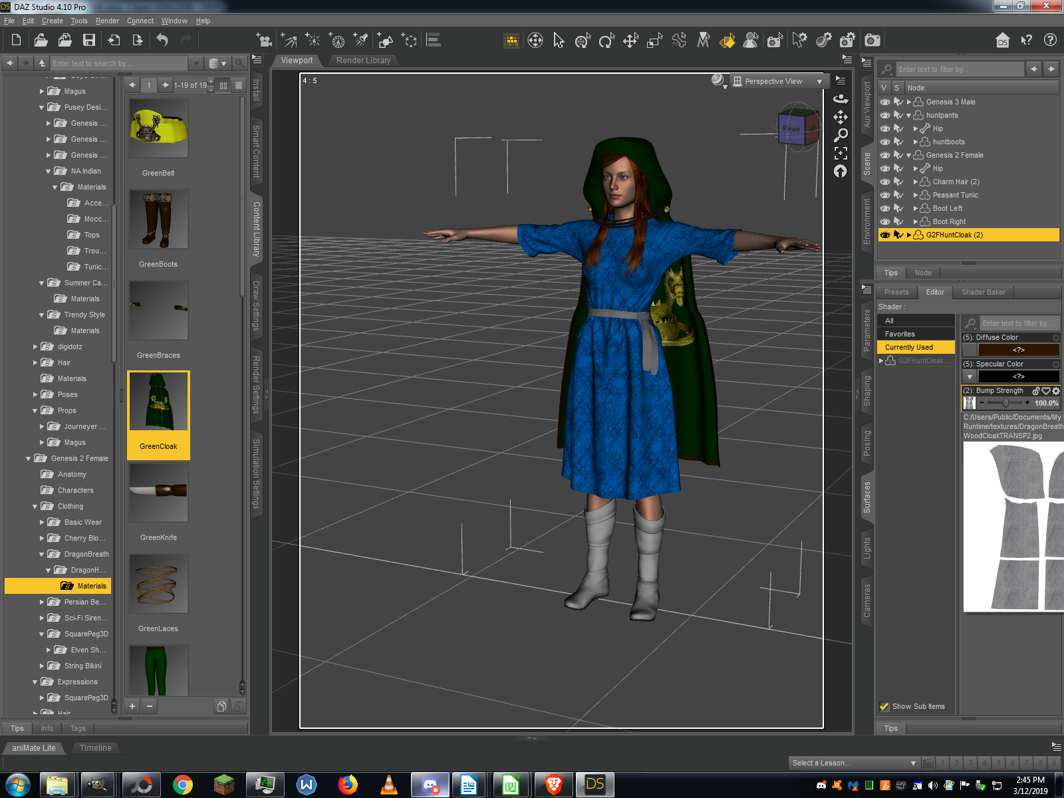This screenshot has height=798, width=1064.
Task: Click the New scene file icon
Action: click(17, 41)
